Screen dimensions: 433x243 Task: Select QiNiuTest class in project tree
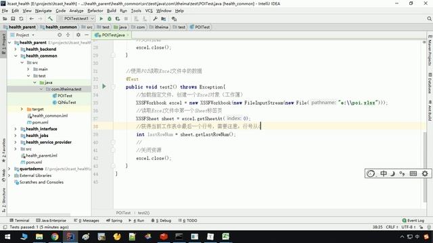pyautogui.click(x=66, y=102)
